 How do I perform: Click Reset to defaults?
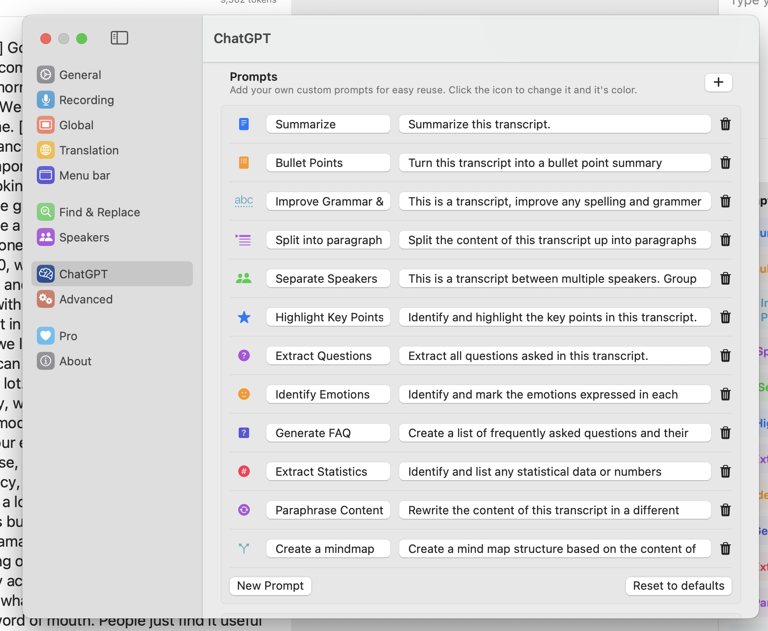(x=678, y=586)
